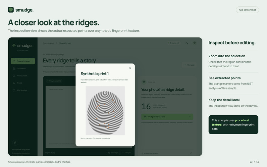This screenshot has width=267, height=167.
Task: Click the Inspect before editing heading
Action: point(232,43)
